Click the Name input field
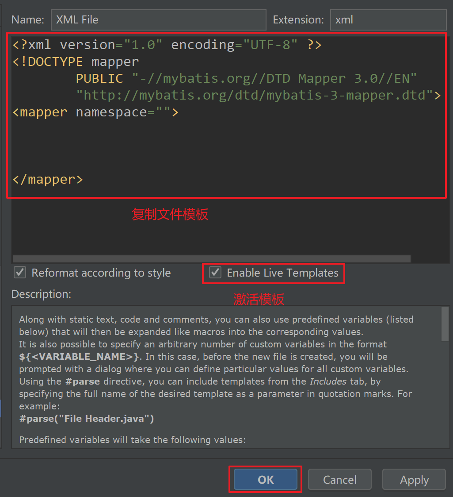The image size is (453, 497). [158, 19]
